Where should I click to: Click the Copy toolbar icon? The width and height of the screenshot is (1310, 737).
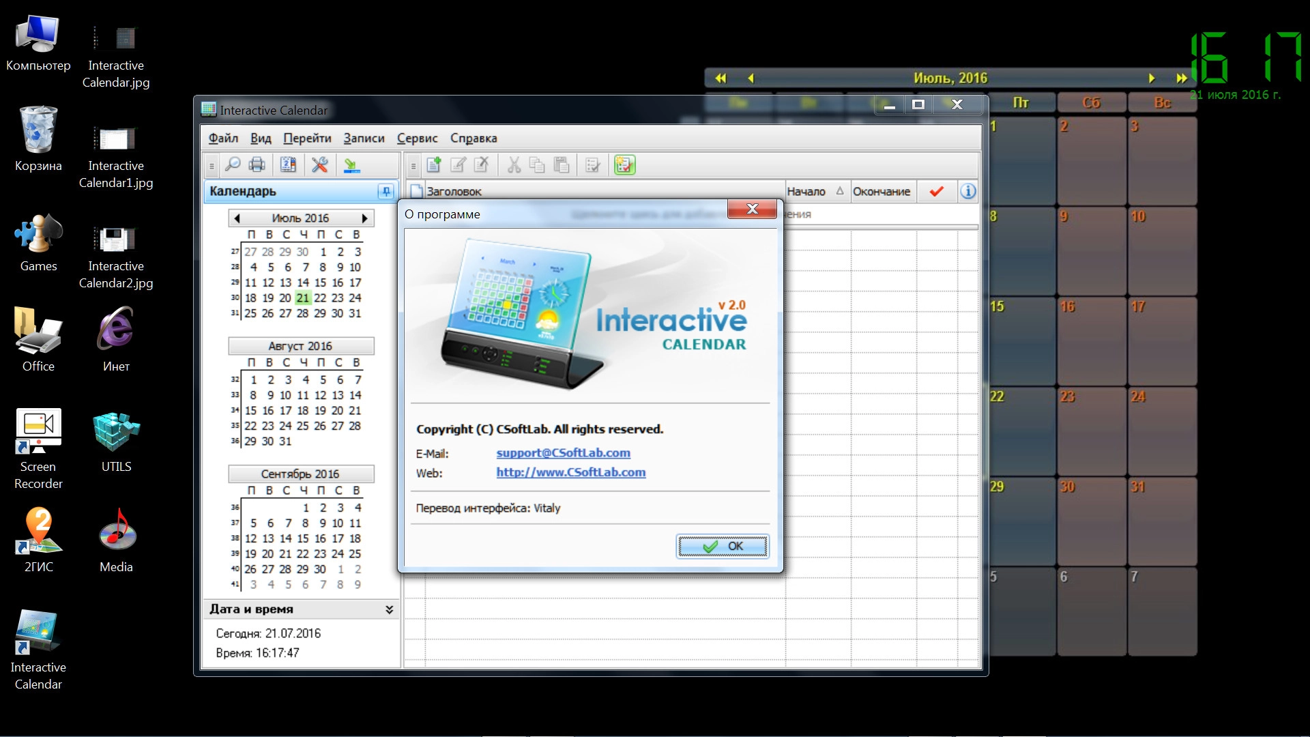click(537, 164)
